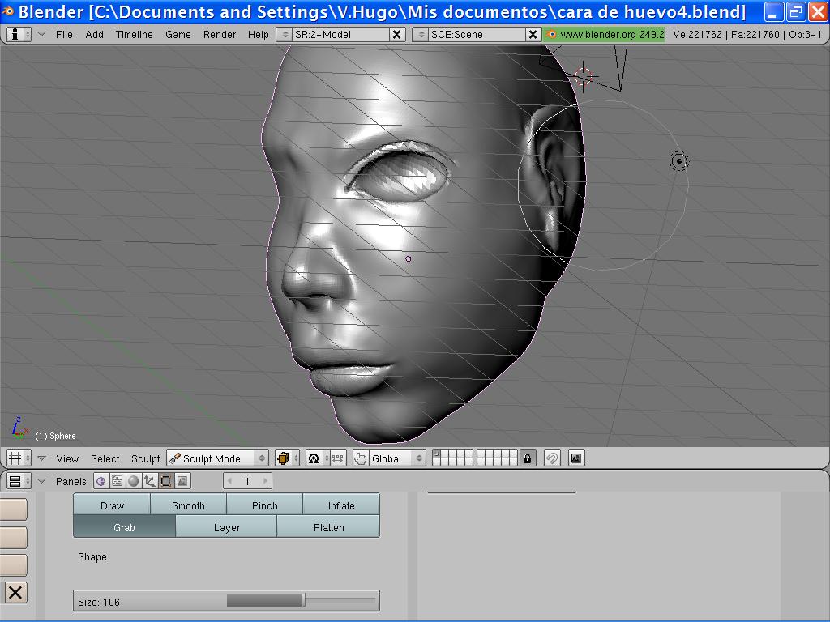830x622 pixels.
Task: Switch to the Editing context icon
Action: point(165,481)
